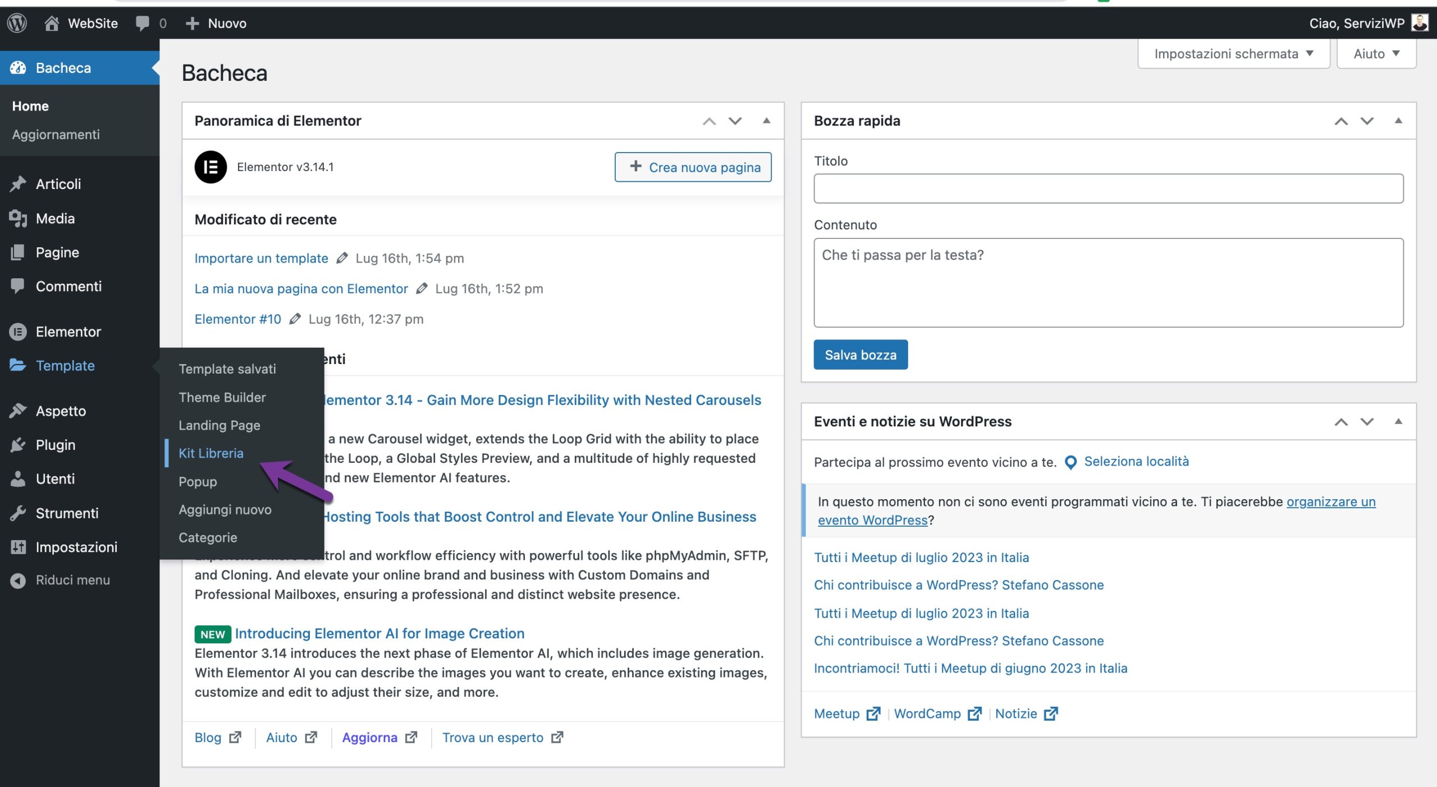This screenshot has height=787, width=1437.
Task: Open comments bubble icon in admin bar
Action: 143,23
